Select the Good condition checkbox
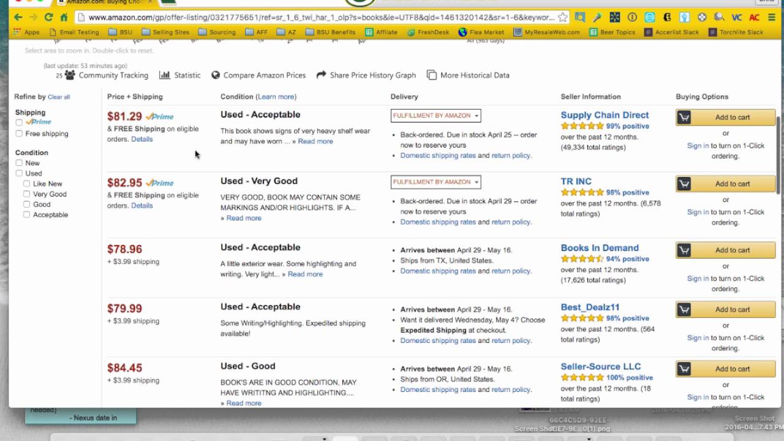Viewport: 784px width, 441px height. [x=26, y=205]
